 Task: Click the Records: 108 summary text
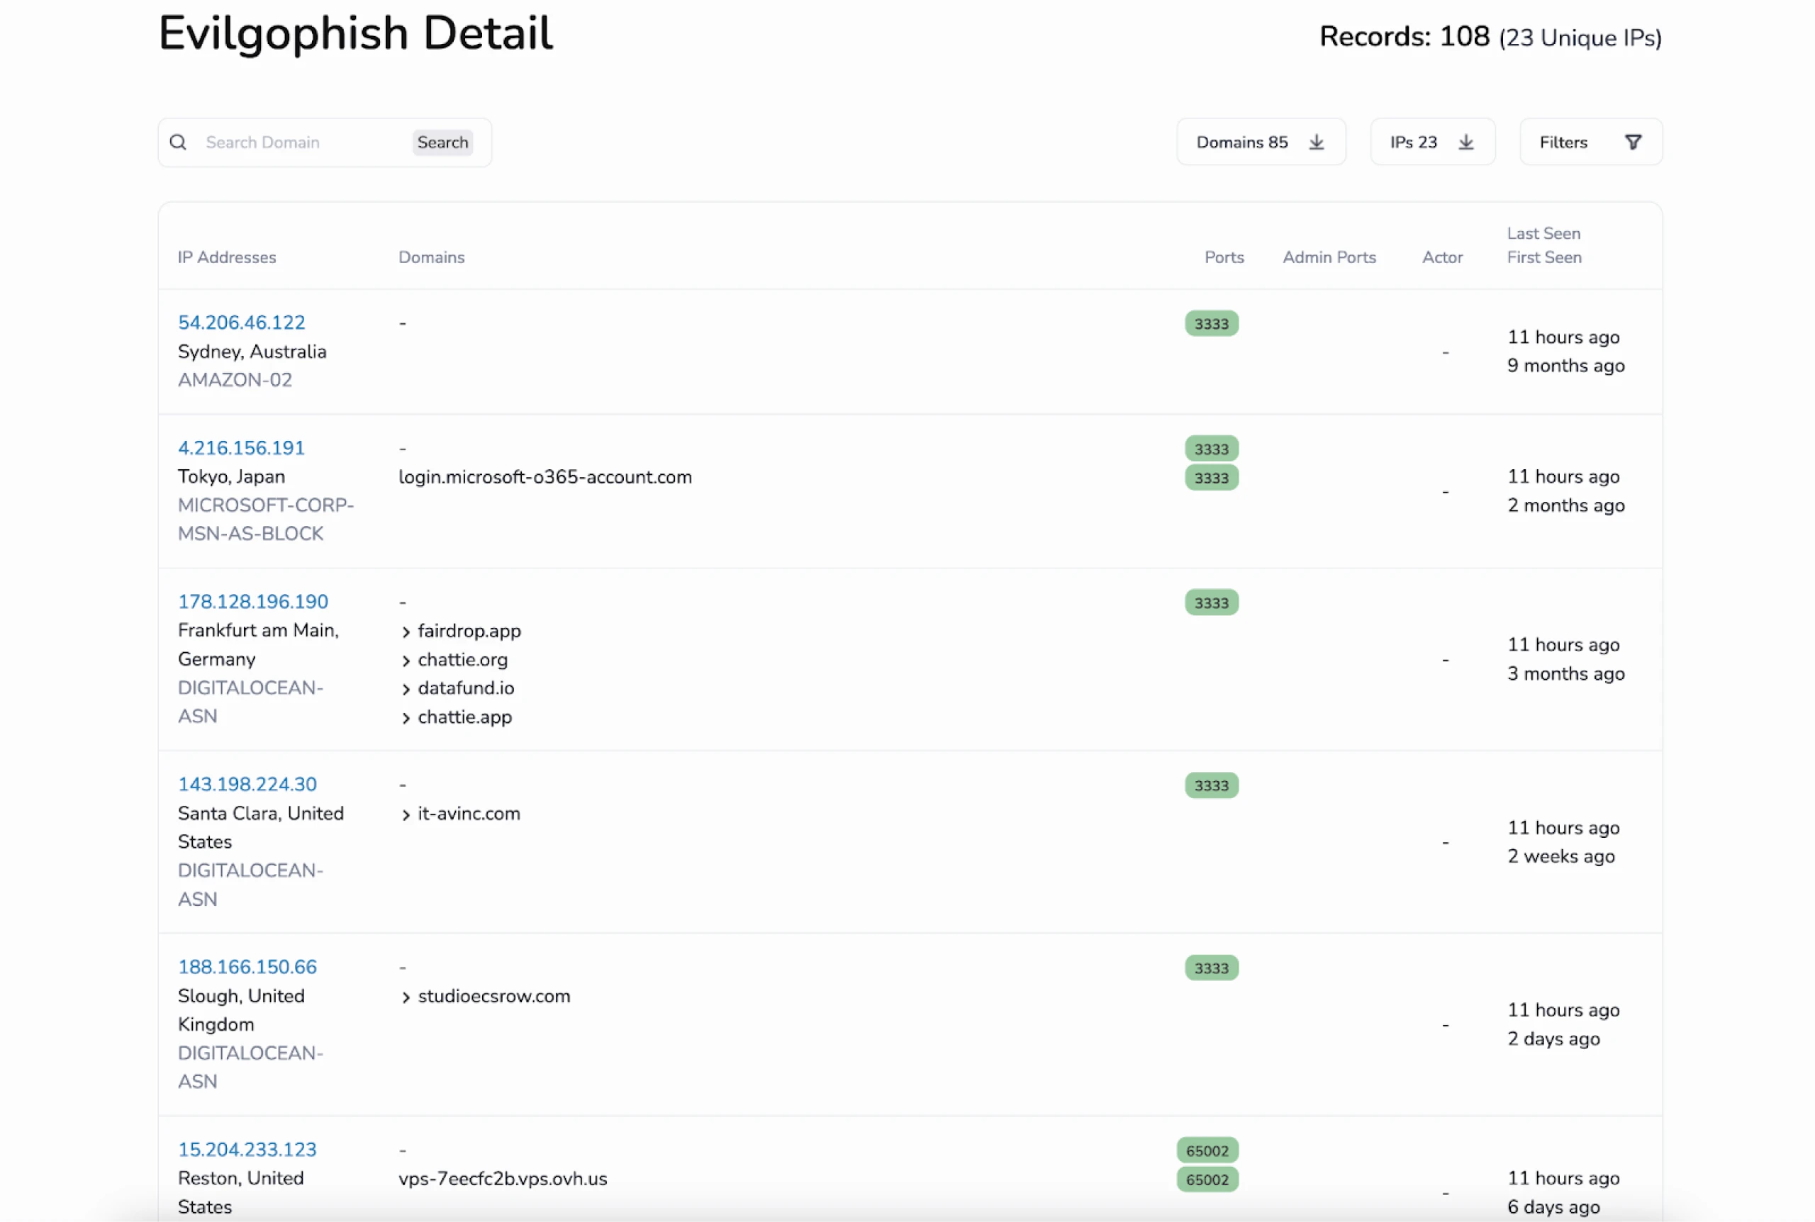[x=1404, y=37]
